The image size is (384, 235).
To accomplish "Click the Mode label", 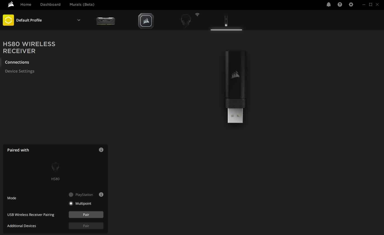I will pos(12,198).
